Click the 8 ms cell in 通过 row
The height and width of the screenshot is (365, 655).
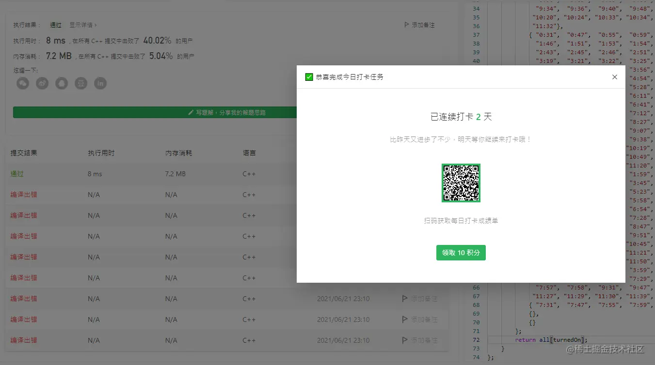pos(95,174)
